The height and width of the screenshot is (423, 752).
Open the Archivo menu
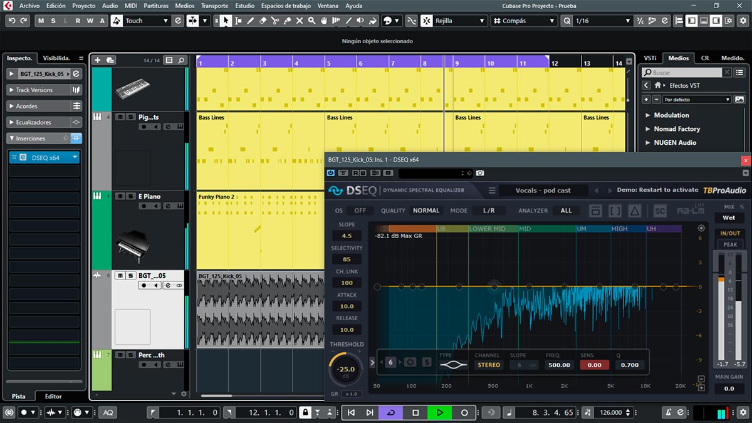click(30, 6)
